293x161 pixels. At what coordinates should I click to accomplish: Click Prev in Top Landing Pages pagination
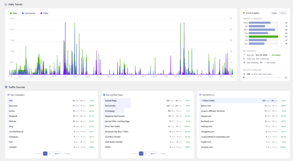[134, 153]
